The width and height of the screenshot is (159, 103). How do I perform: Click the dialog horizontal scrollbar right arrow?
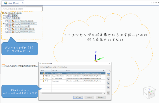pos(105,93)
